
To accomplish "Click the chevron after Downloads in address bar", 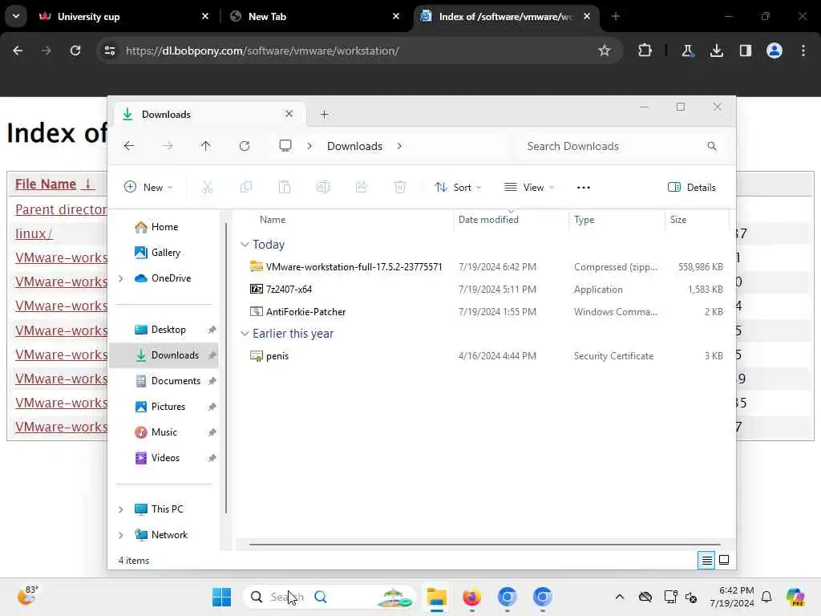I will (399, 146).
